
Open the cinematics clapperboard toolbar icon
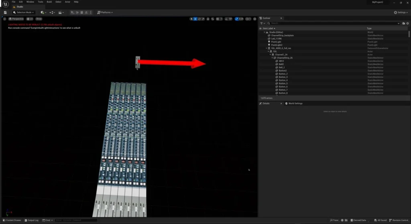(60, 12)
